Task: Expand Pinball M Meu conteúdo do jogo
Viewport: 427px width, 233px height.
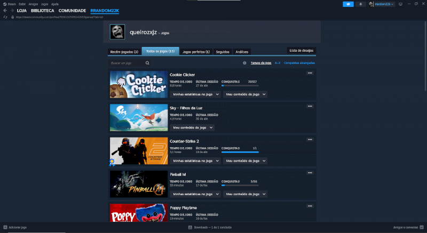Action: click(245, 194)
